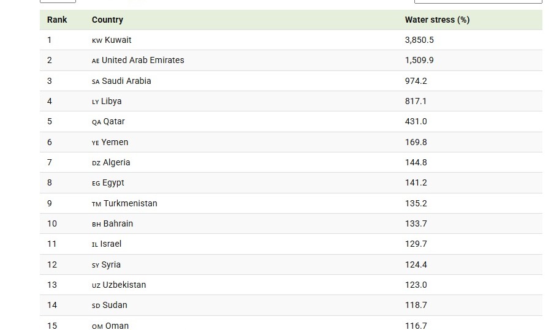The image size is (551, 330).
Task: Click Sudan's rank number 14
Action: pyautogui.click(x=52, y=305)
